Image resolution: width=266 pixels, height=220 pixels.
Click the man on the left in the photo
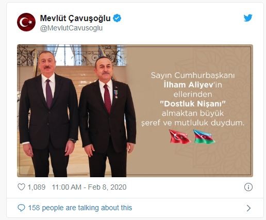(48, 114)
